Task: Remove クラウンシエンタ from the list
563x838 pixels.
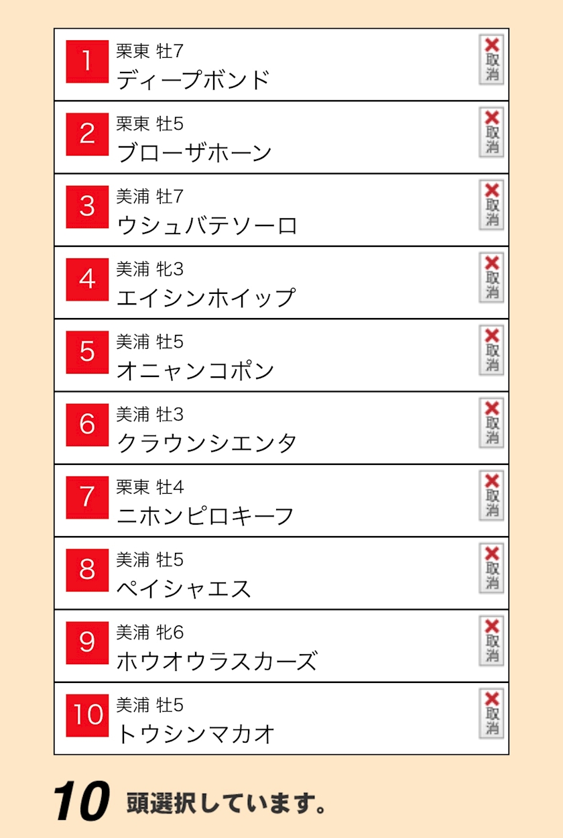Action: pyautogui.click(x=491, y=423)
